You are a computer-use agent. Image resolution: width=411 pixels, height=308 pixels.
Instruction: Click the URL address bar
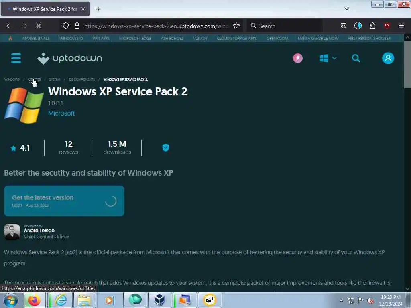click(x=156, y=26)
